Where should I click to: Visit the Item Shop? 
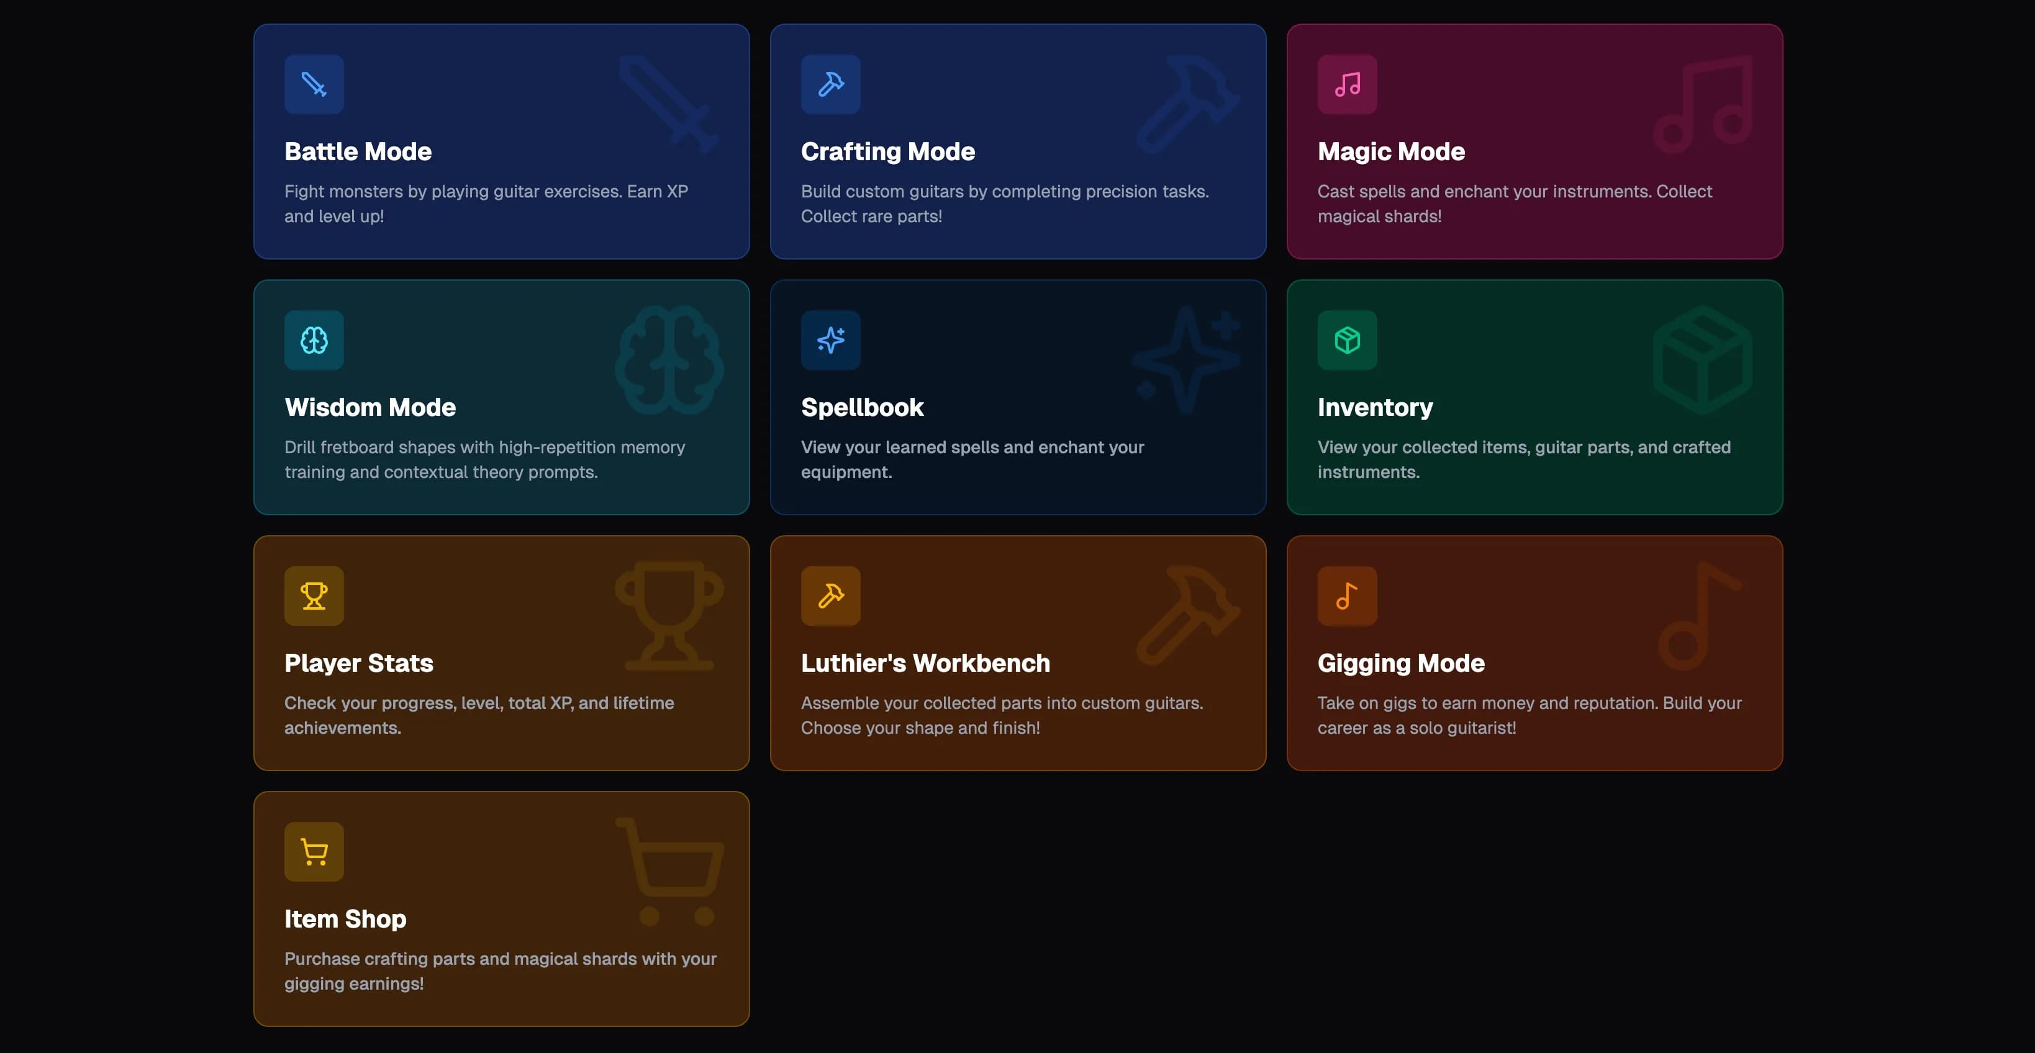click(x=502, y=909)
